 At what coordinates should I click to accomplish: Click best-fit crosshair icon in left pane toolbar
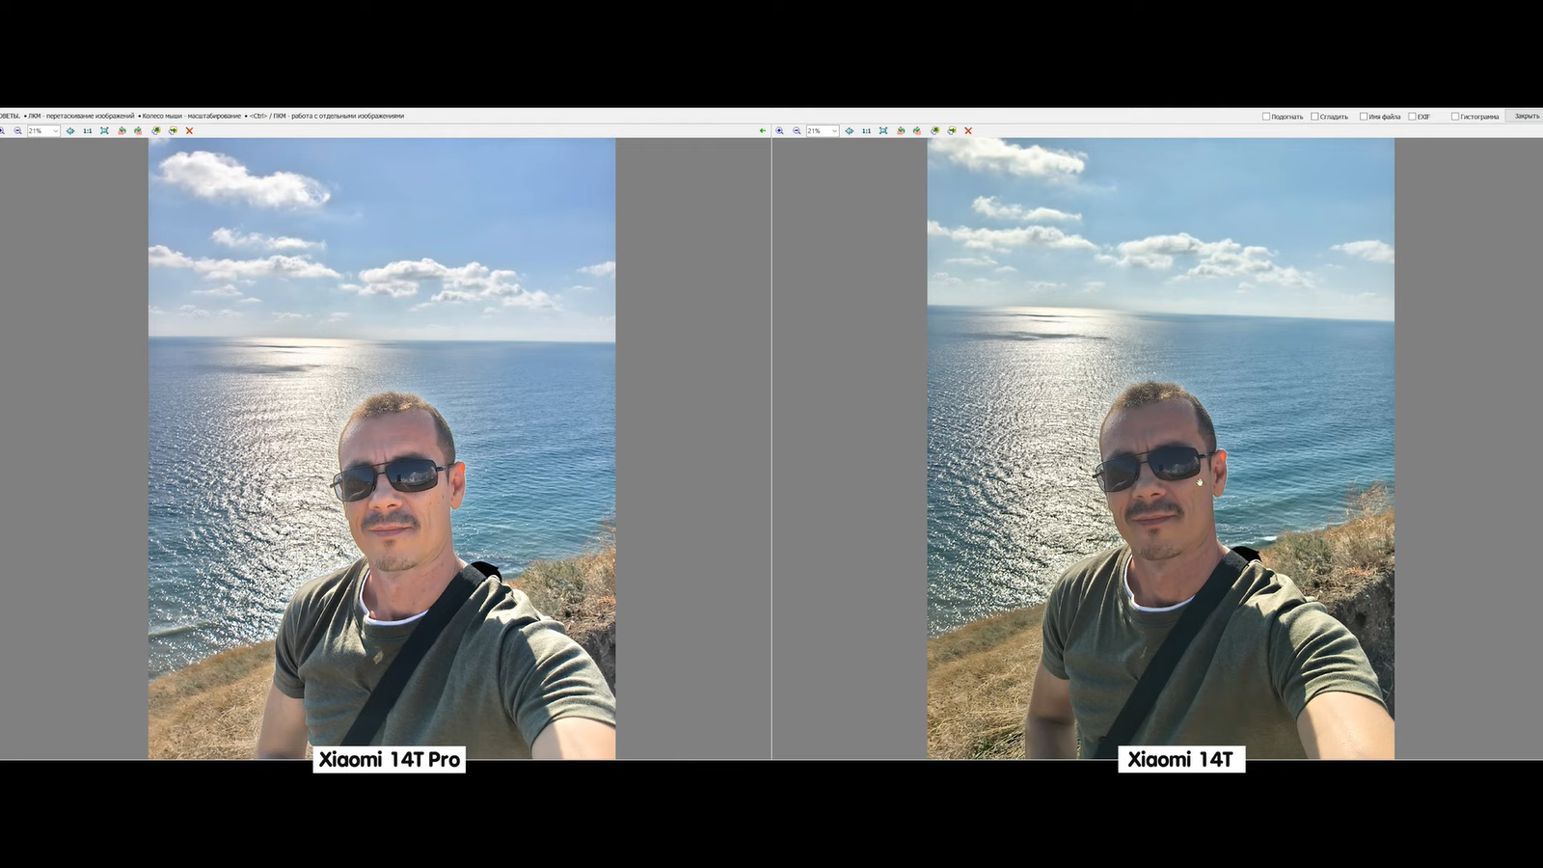70,131
